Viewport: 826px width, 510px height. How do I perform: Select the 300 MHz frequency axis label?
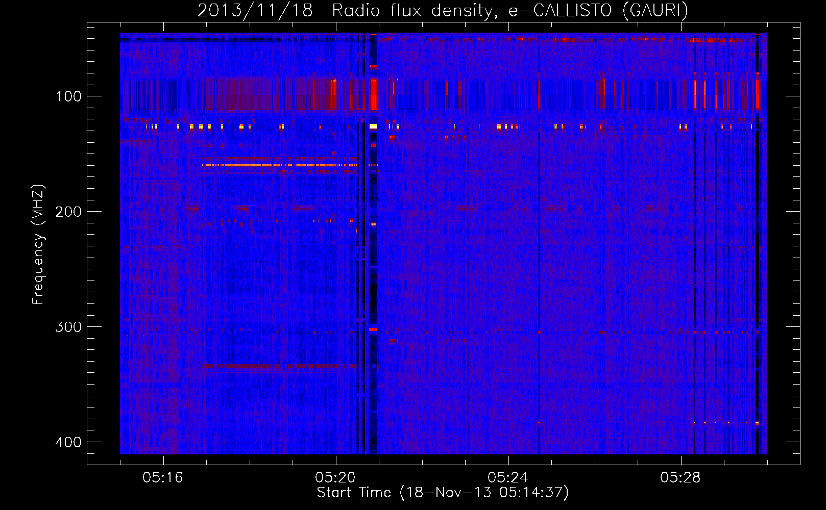point(68,327)
